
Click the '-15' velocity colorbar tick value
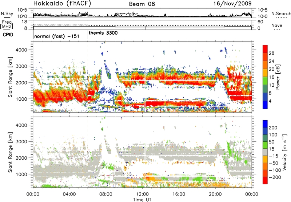pyautogui.click(x=273, y=156)
